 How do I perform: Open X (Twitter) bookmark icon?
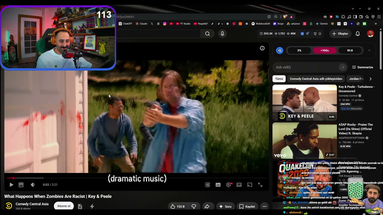coord(152,24)
